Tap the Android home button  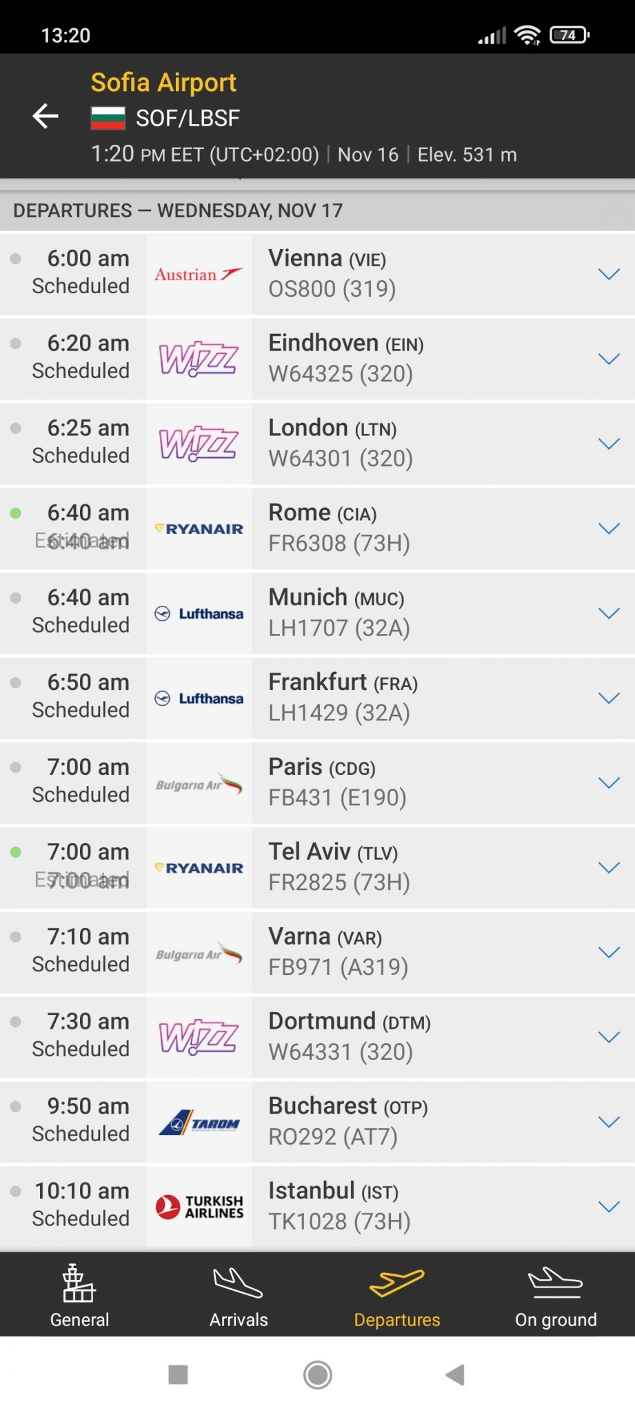click(317, 1375)
